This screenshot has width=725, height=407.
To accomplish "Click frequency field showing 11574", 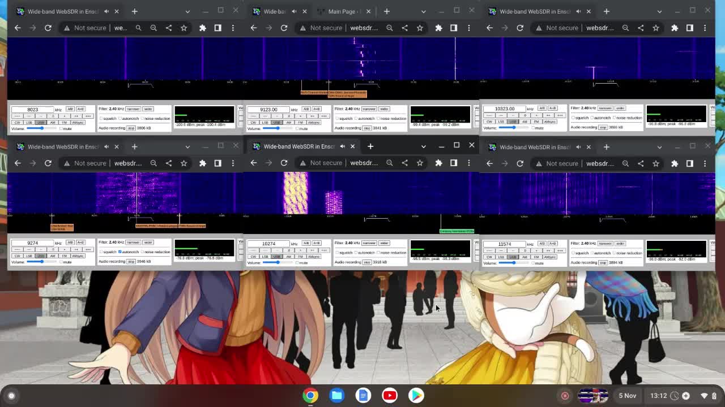I will [x=505, y=244].
